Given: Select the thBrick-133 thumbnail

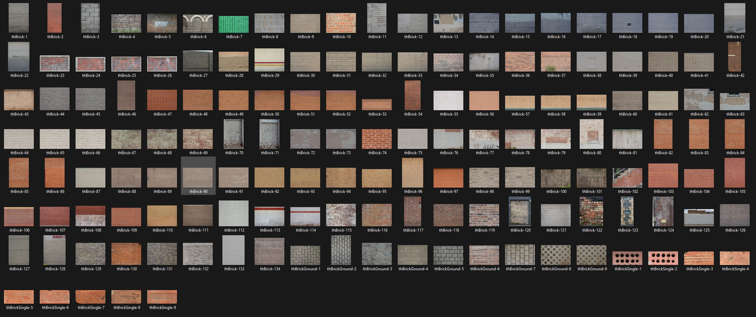Looking at the screenshot, I should coord(233,250).
